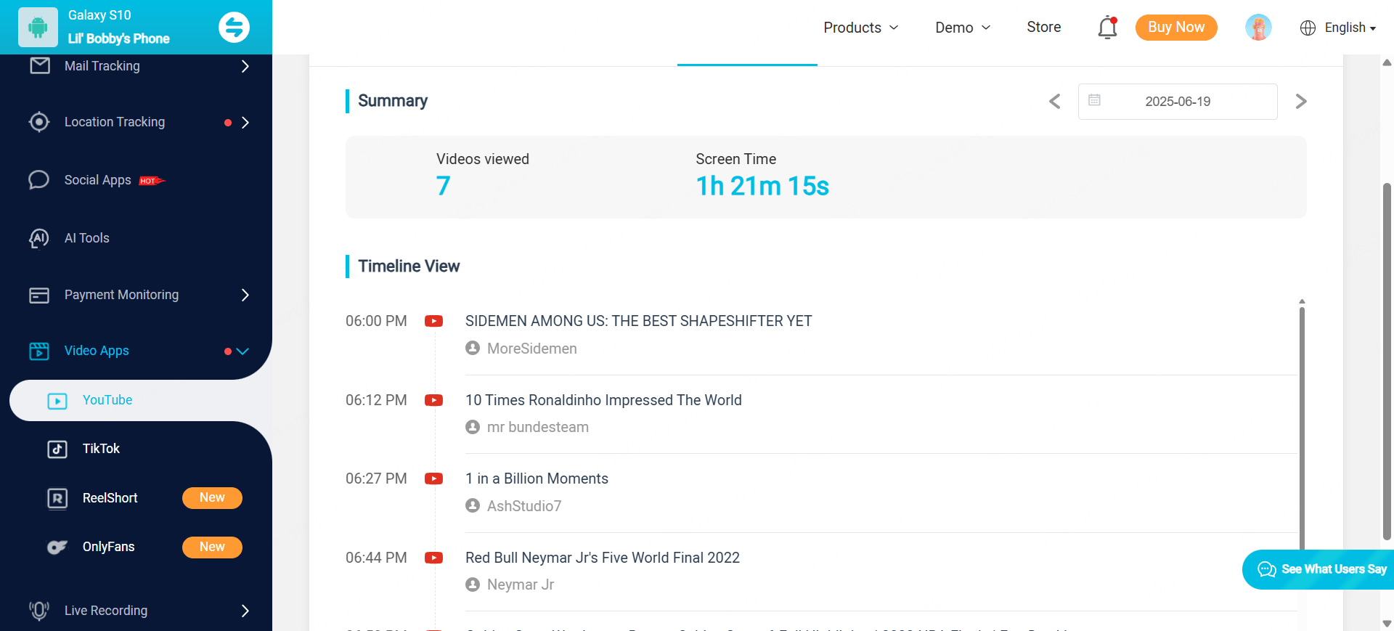Click the Social Apps chat bubble icon

(39, 179)
